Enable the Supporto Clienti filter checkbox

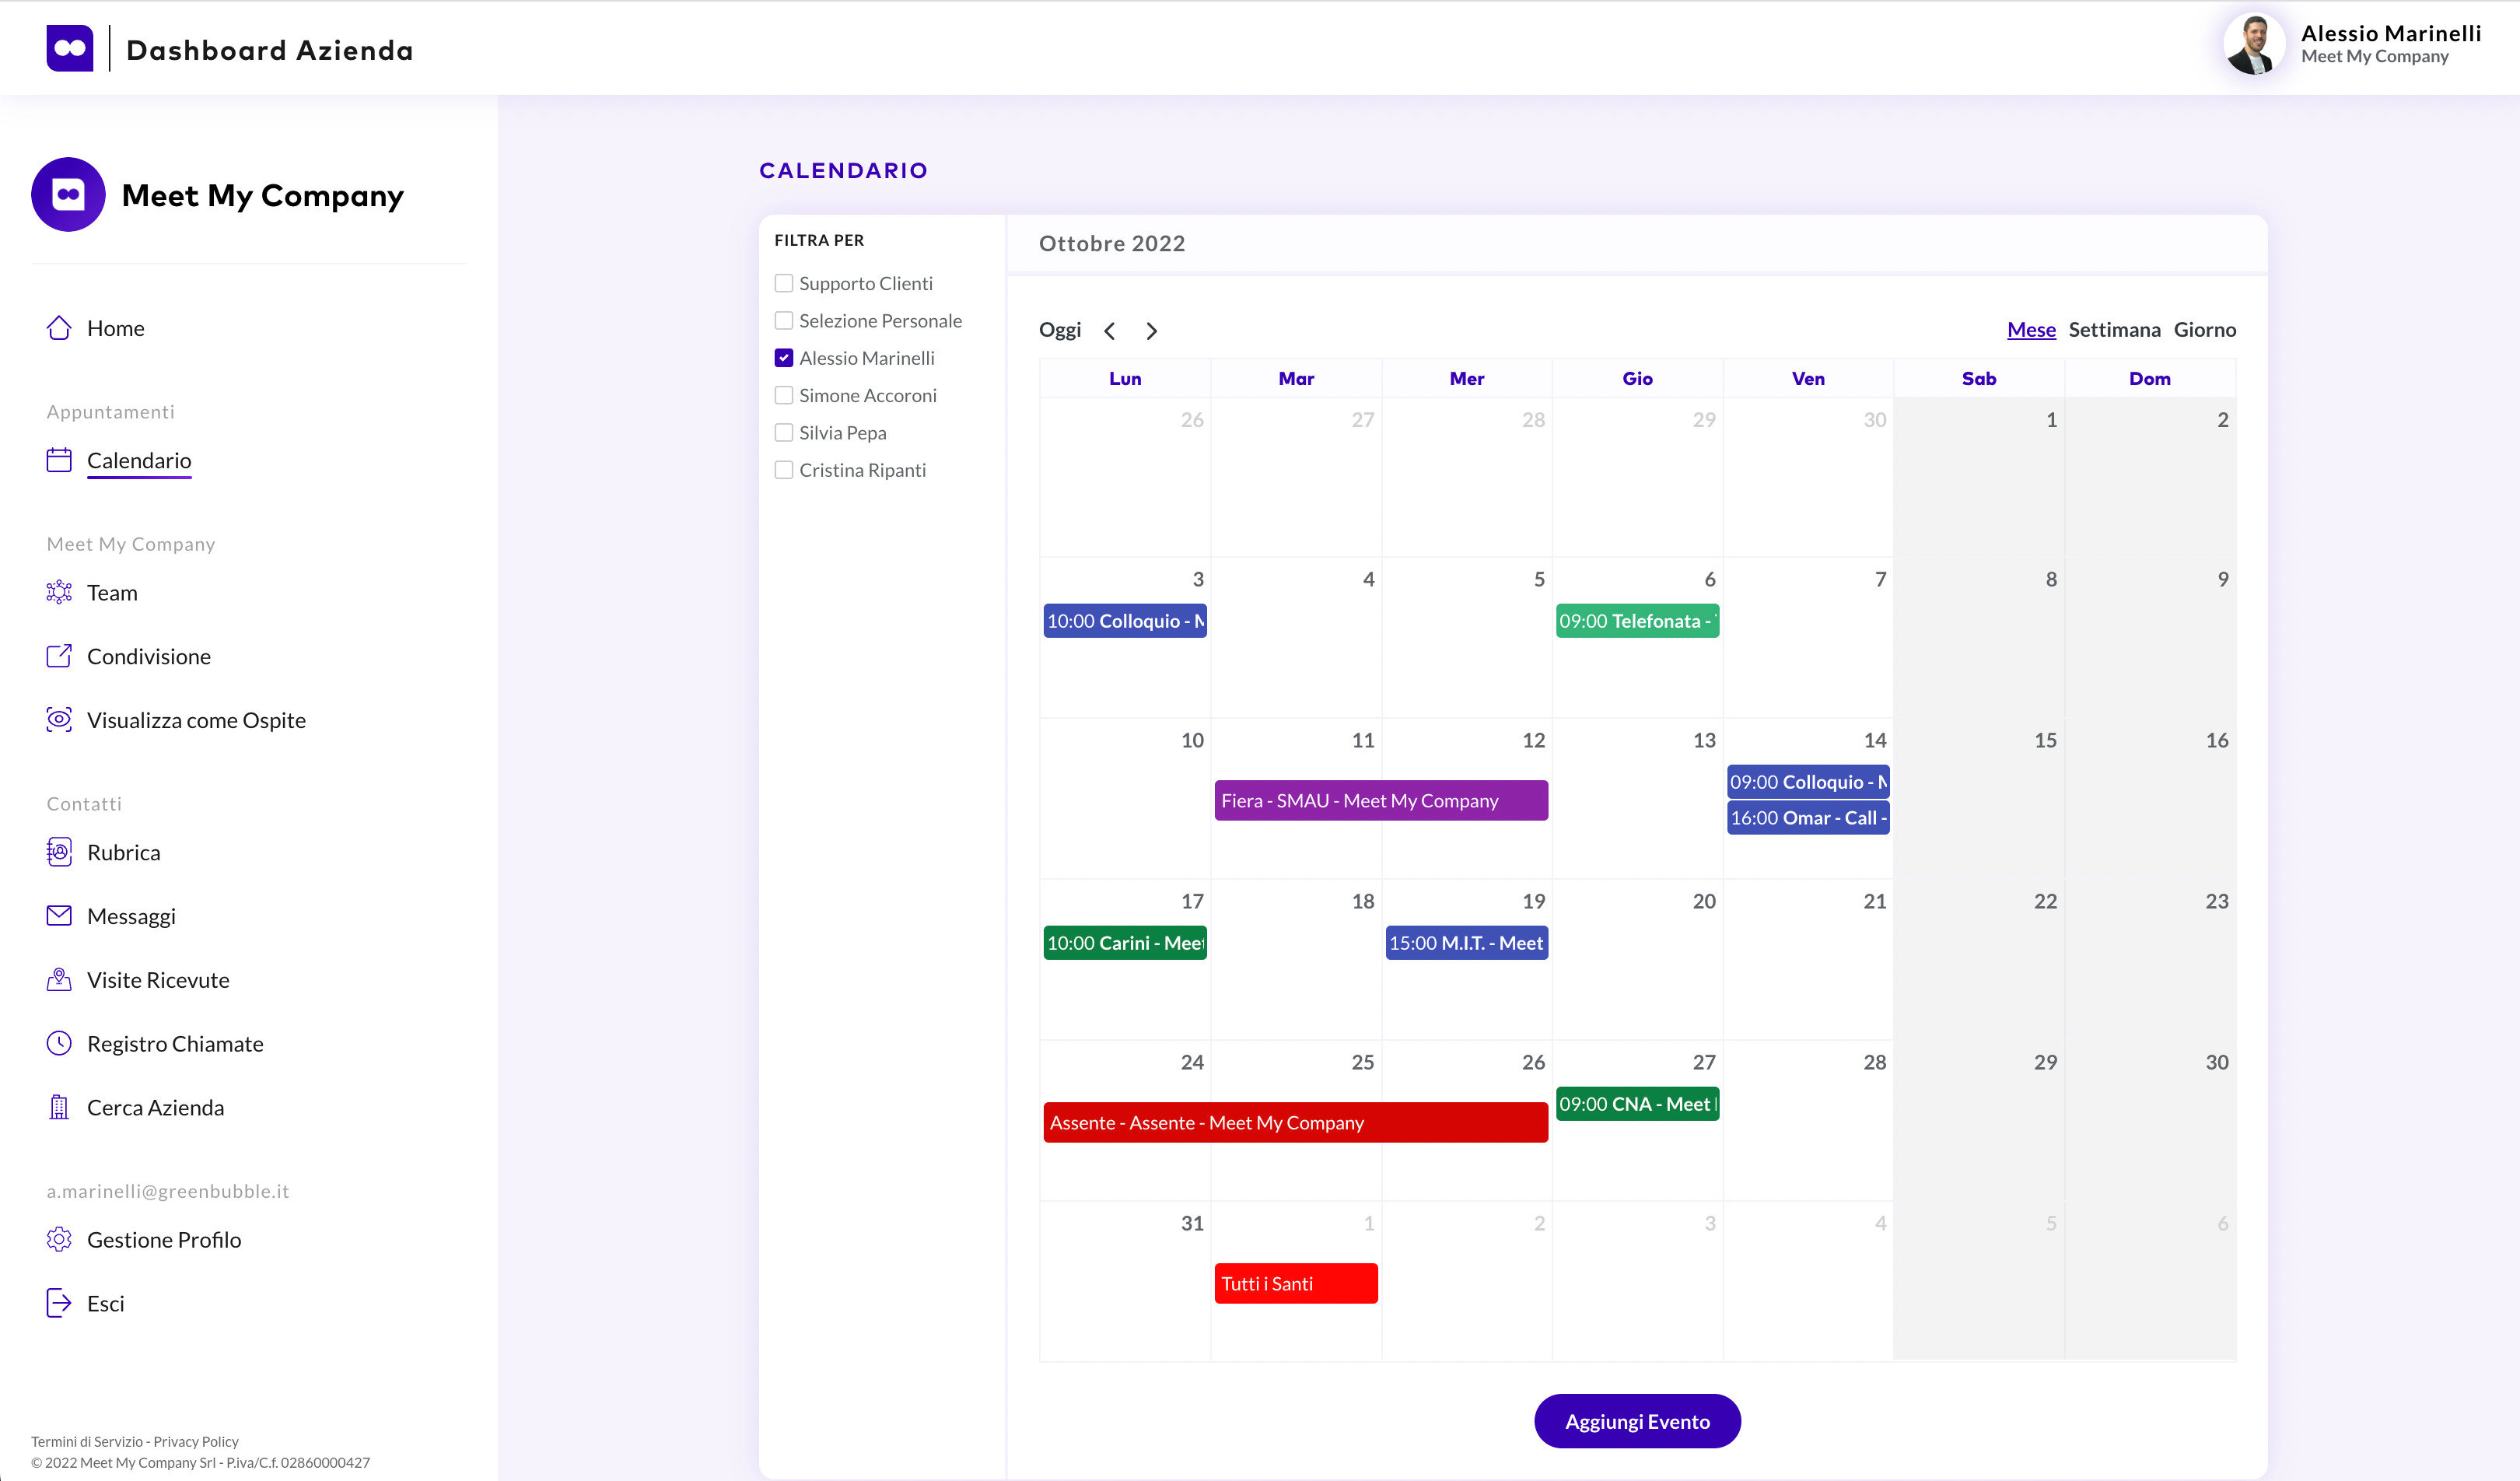click(x=784, y=283)
